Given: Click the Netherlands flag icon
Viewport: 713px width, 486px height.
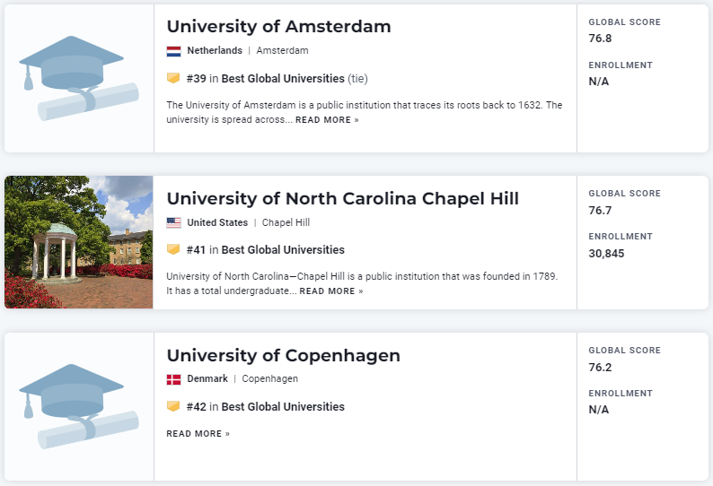Looking at the screenshot, I should pyautogui.click(x=173, y=51).
